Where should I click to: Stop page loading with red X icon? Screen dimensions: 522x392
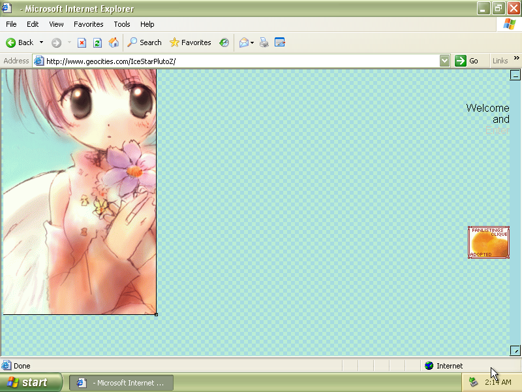click(82, 42)
